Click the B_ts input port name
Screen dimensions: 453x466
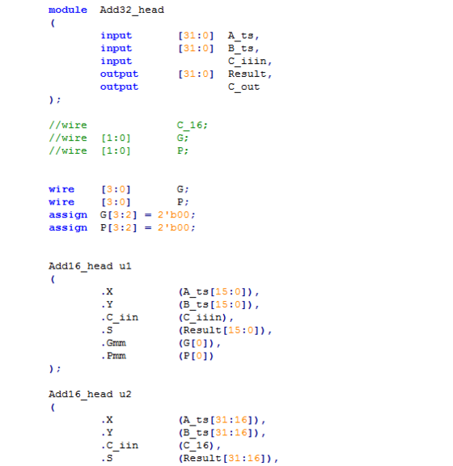[243, 49]
